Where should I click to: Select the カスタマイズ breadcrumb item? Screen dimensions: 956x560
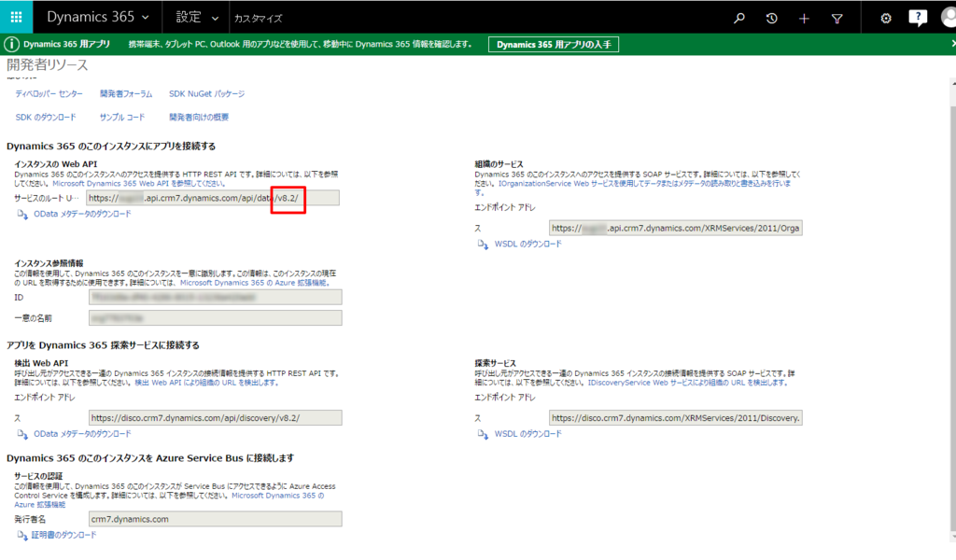pos(259,19)
